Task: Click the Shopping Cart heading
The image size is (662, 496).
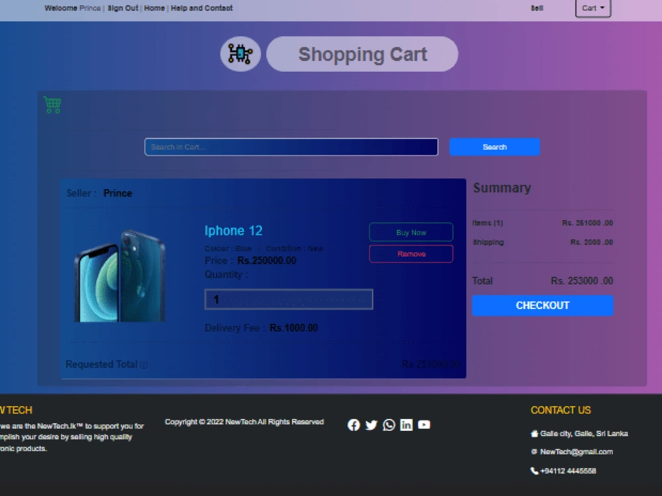Action: (x=362, y=54)
